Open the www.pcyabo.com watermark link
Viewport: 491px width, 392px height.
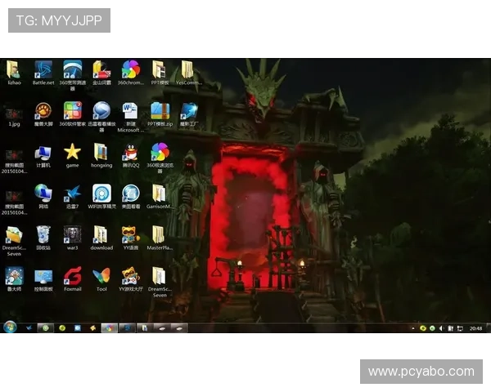421,372
